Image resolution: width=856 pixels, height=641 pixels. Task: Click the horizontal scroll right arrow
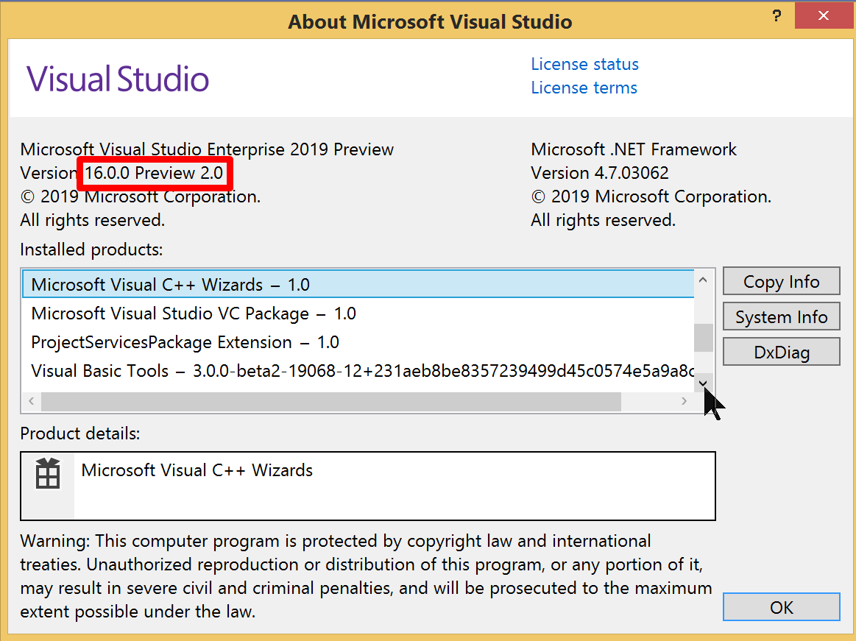tap(684, 401)
